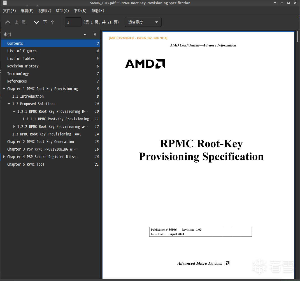Close the index sidebar panel
This screenshot has height=281, width=300.
(x=95, y=34)
